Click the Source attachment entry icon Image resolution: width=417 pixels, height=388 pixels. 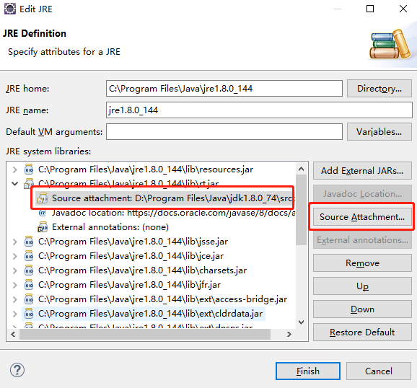43,198
